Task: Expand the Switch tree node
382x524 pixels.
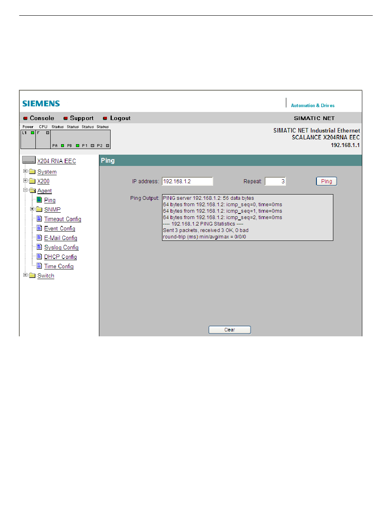Action: 25,275
